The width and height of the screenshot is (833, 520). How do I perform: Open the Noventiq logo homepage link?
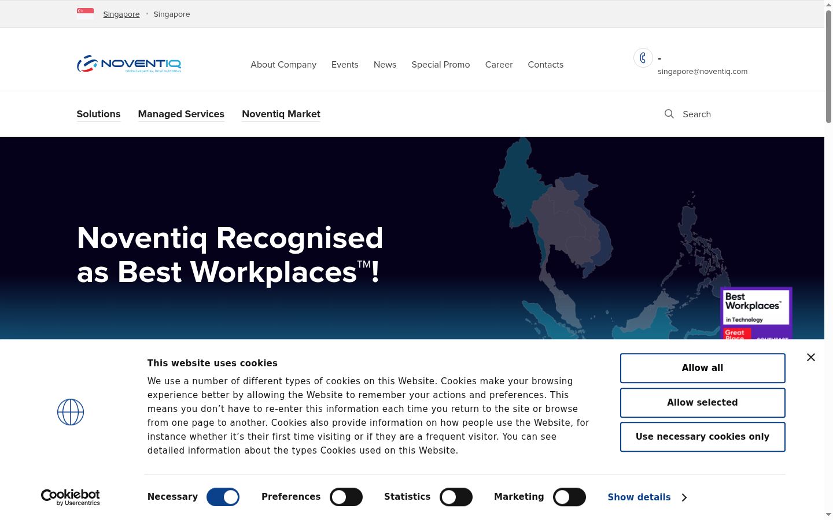(129, 64)
